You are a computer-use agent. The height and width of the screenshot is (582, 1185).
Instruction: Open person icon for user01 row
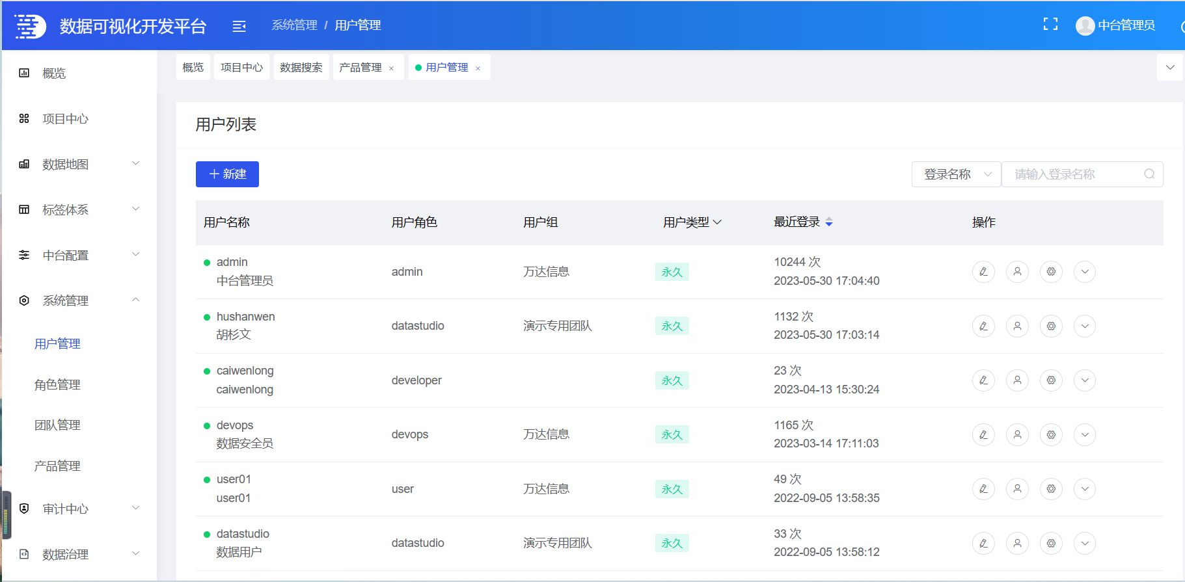pyautogui.click(x=1017, y=488)
